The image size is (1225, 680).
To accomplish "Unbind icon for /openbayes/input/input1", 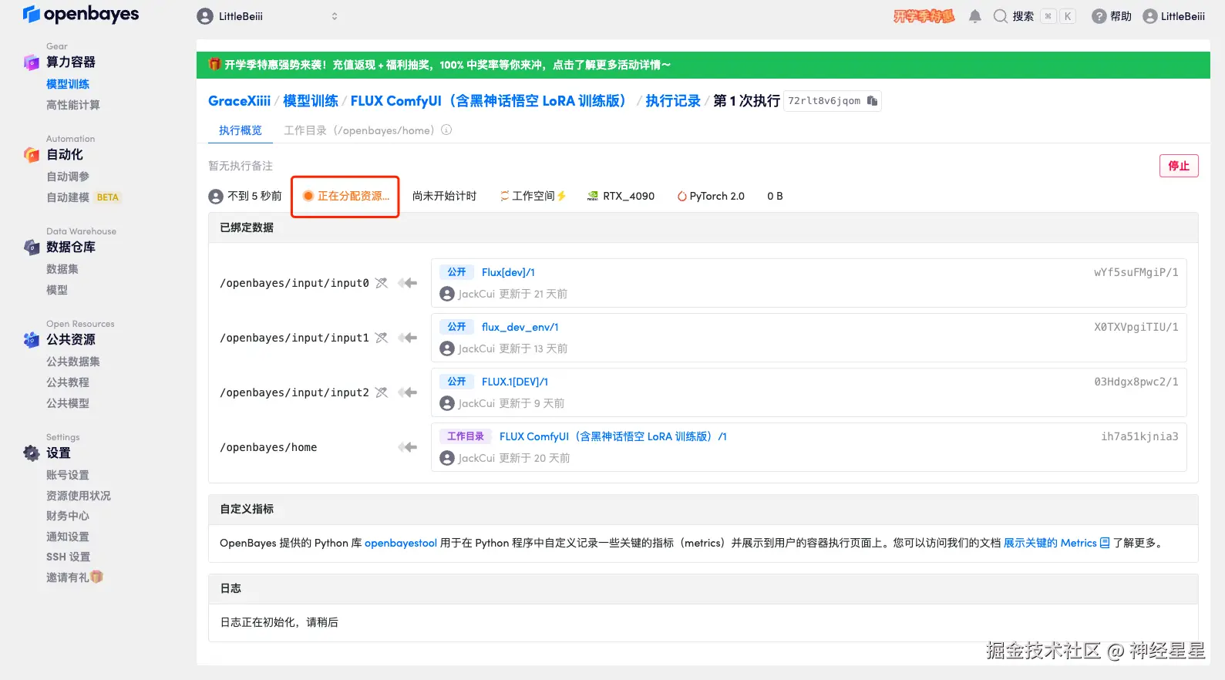I will click(382, 338).
